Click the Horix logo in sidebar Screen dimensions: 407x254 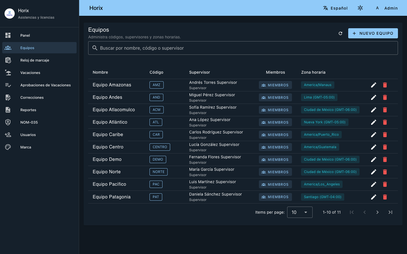[10, 13]
